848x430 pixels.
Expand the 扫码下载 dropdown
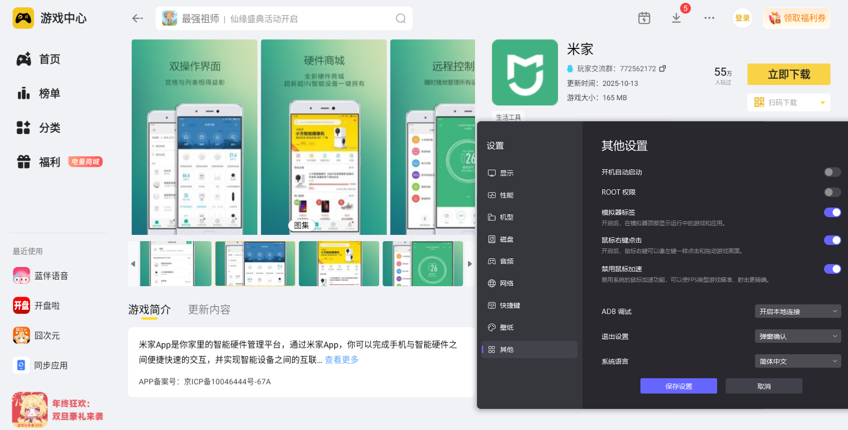pyautogui.click(x=789, y=102)
